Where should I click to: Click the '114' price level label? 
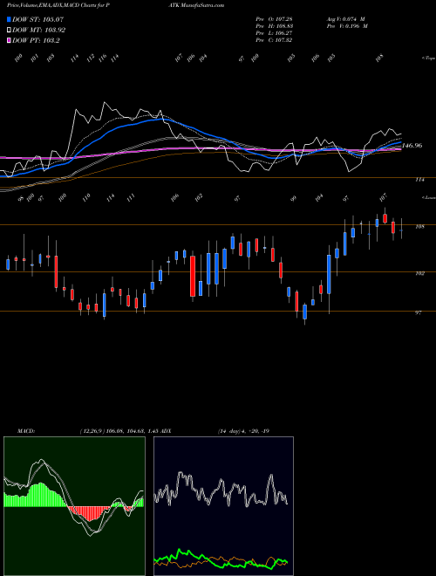(419, 180)
